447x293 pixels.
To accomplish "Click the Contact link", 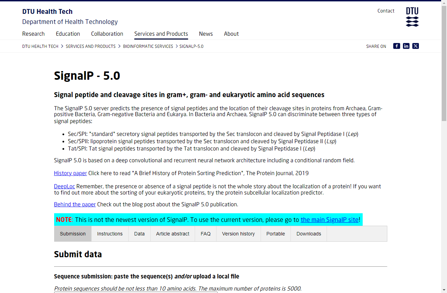I will 386,11.
